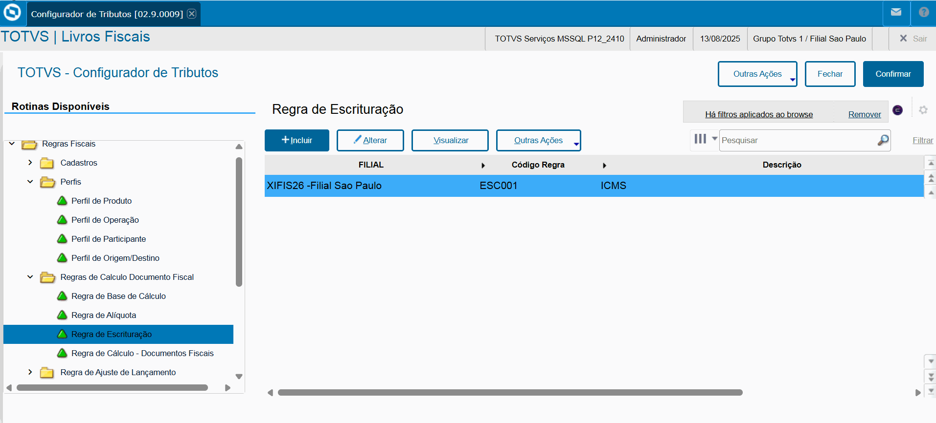Open the column selector icon

tap(700, 139)
